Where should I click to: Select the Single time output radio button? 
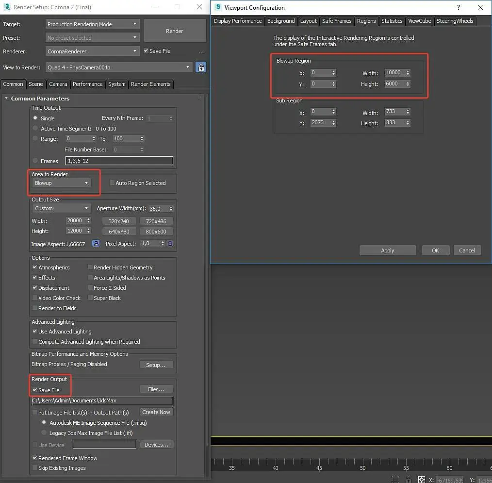click(x=35, y=118)
